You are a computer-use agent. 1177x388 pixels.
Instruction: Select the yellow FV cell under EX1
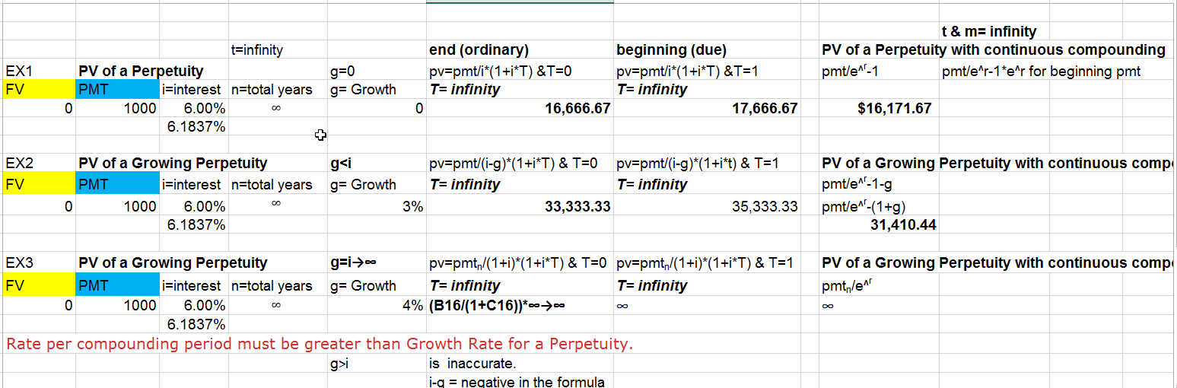click(x=38, y=89)
